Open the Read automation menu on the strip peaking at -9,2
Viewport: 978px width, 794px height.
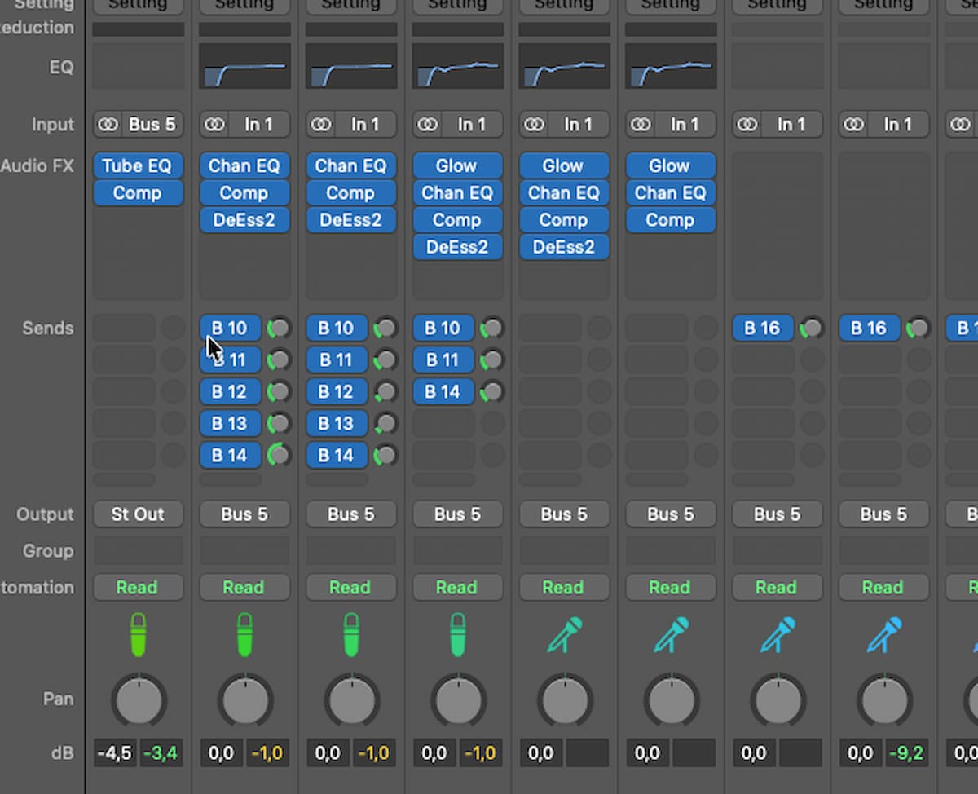click(x=884, y=588)
